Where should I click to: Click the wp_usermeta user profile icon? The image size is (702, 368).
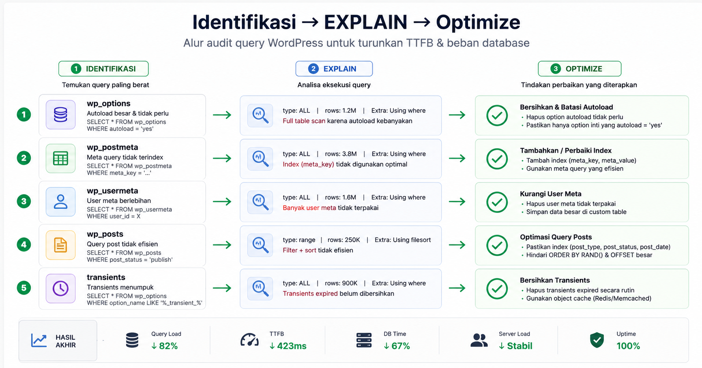pyautogui.click(x=60, y=202)
